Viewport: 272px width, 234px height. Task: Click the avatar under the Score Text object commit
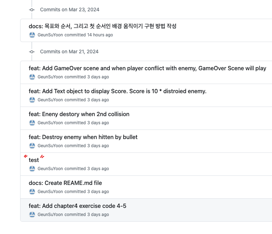[32, 100]
